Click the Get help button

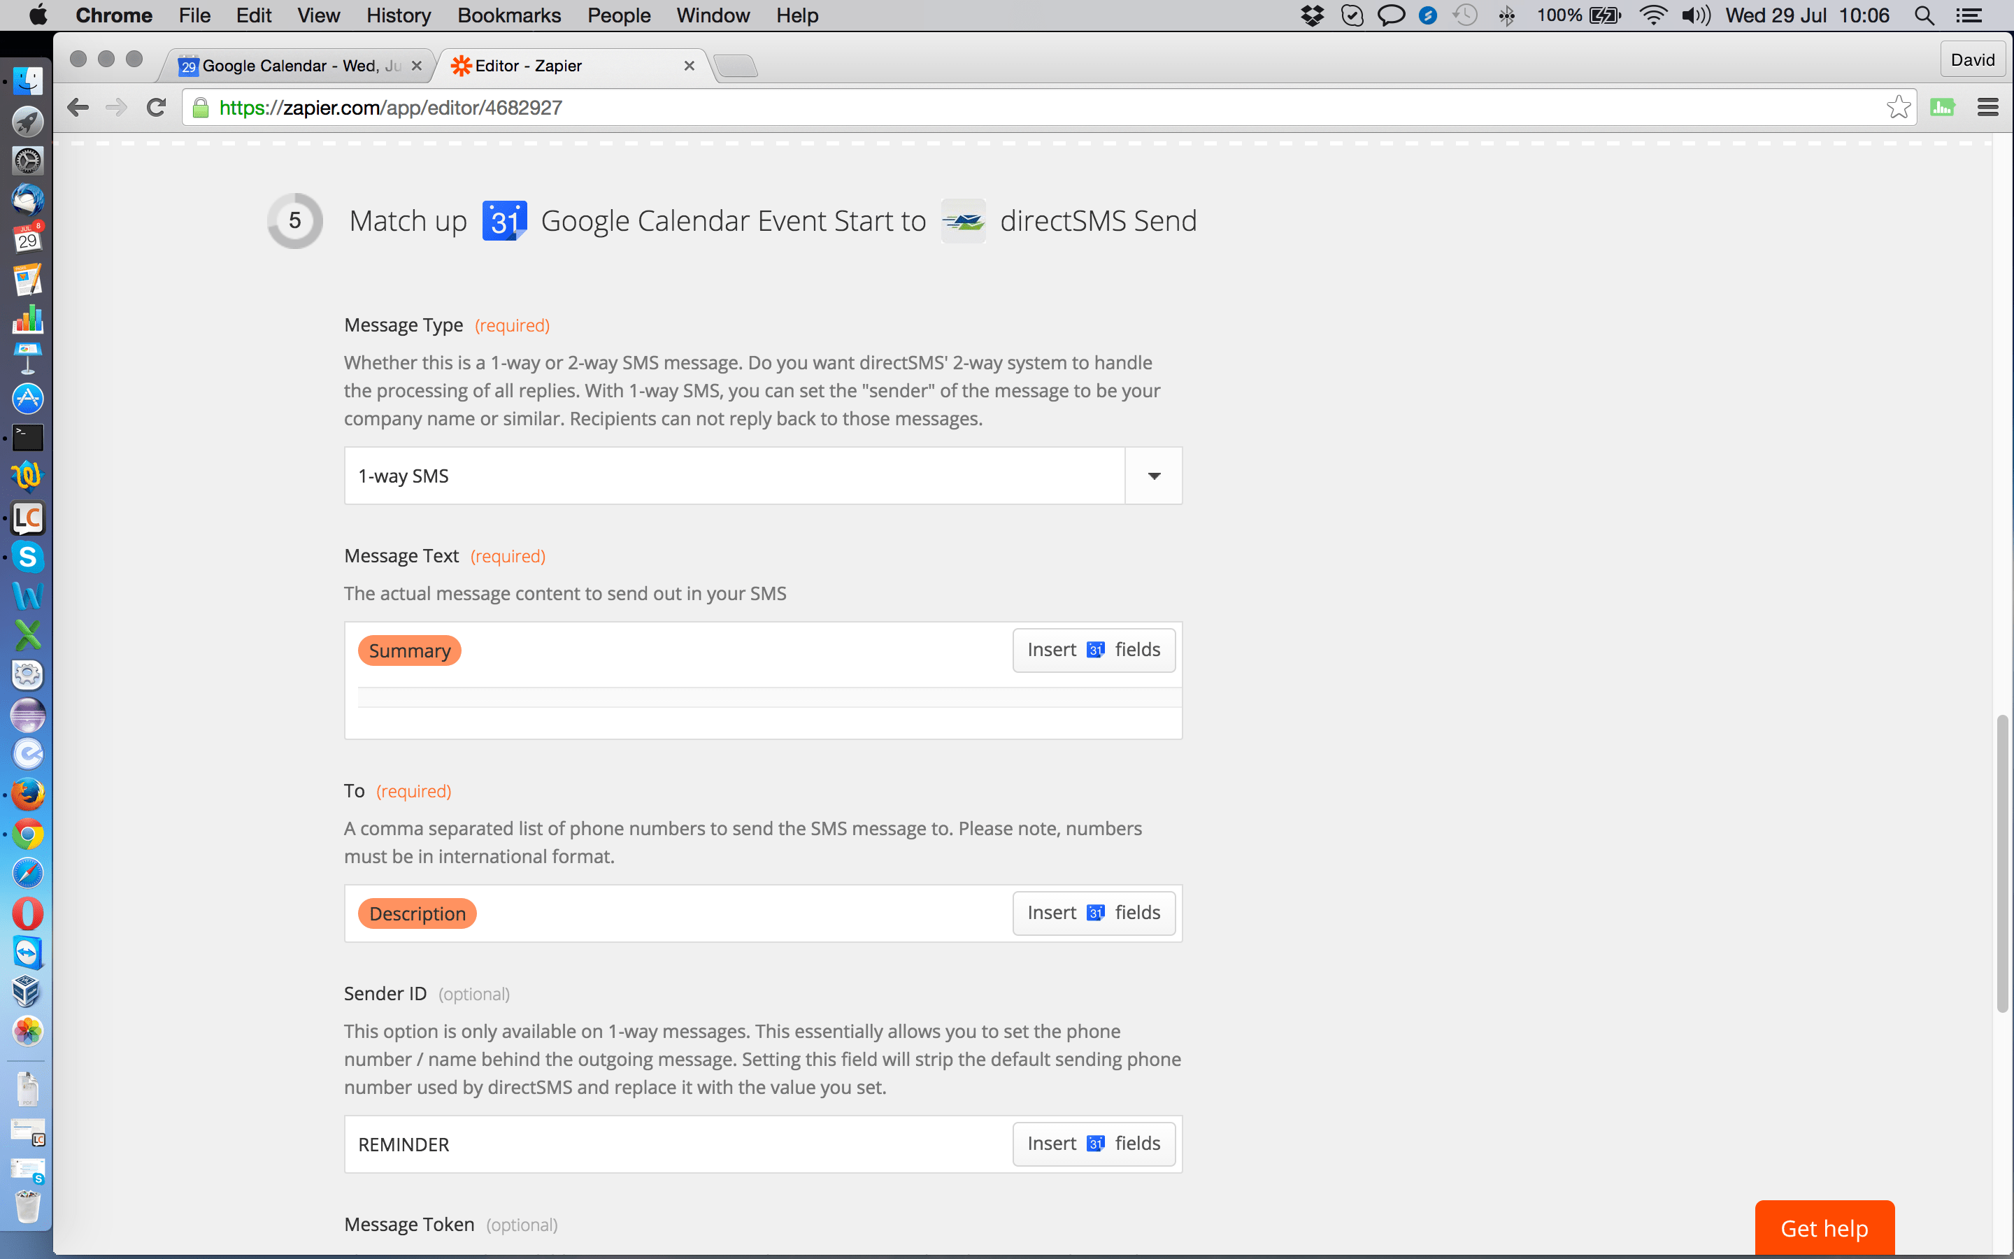pos(1824,1228)
